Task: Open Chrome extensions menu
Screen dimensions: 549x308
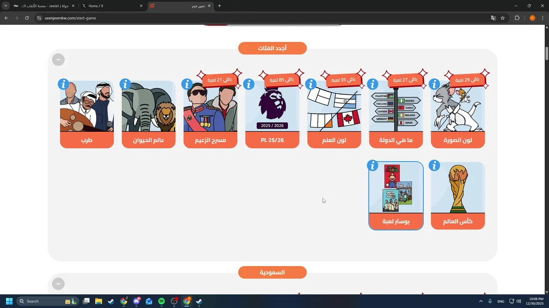Action: [517, 18]
